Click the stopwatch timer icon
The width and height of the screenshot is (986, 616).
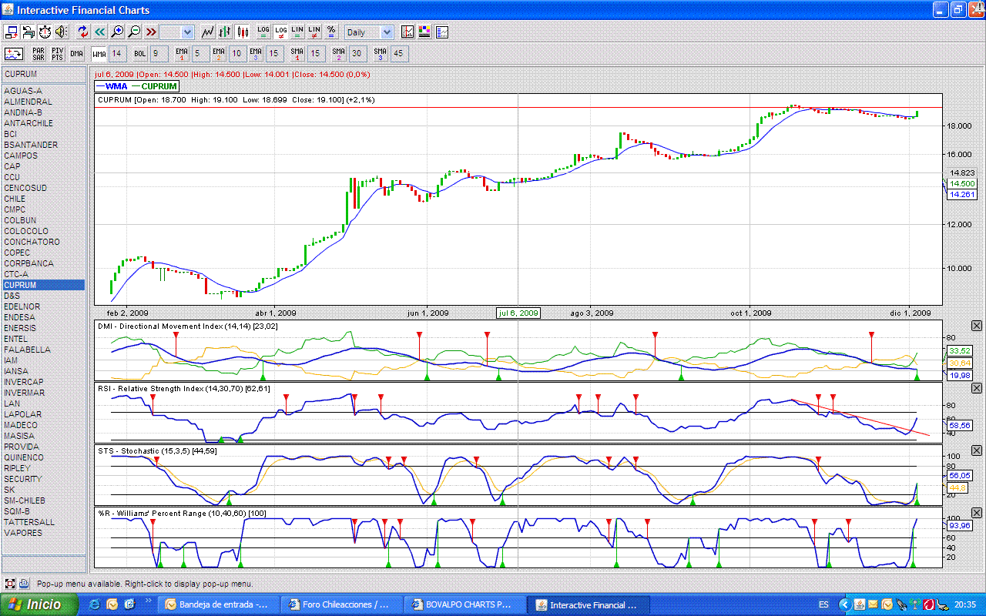[x=45, y=32]
